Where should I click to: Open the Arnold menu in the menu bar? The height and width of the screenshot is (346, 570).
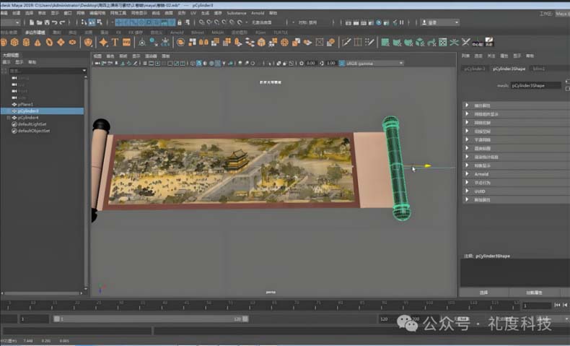[258, 13]
